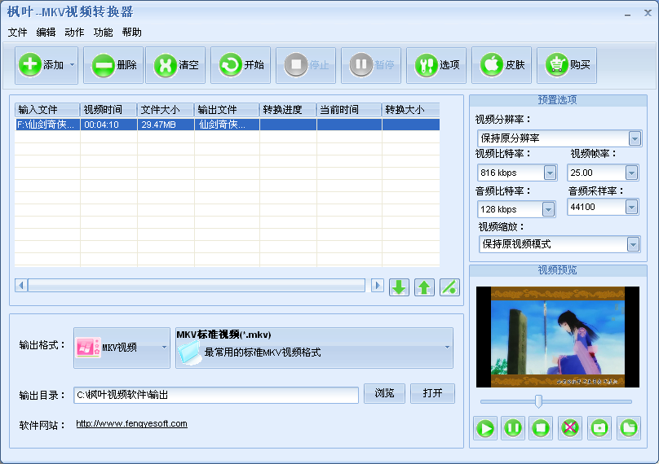
Task: Open the 功能 (Function) menu
Action: [x=103, y=33]
